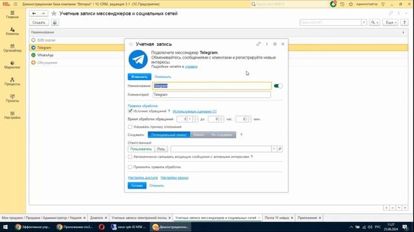This screenshot has height=232, width=414.
Task: Click help question mark next to Источник обращений
Action: (169, 111)
